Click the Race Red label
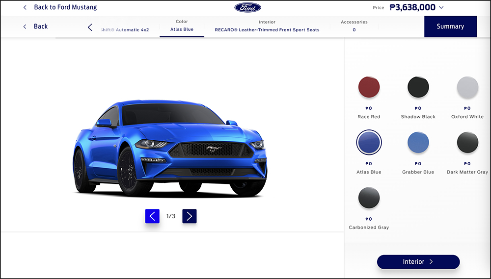This screenshot has width=491, height=279. (369, 117)
